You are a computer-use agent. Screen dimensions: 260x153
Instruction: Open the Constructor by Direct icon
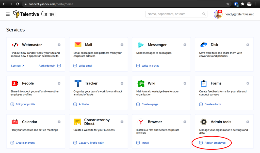[x=77, y=122]
